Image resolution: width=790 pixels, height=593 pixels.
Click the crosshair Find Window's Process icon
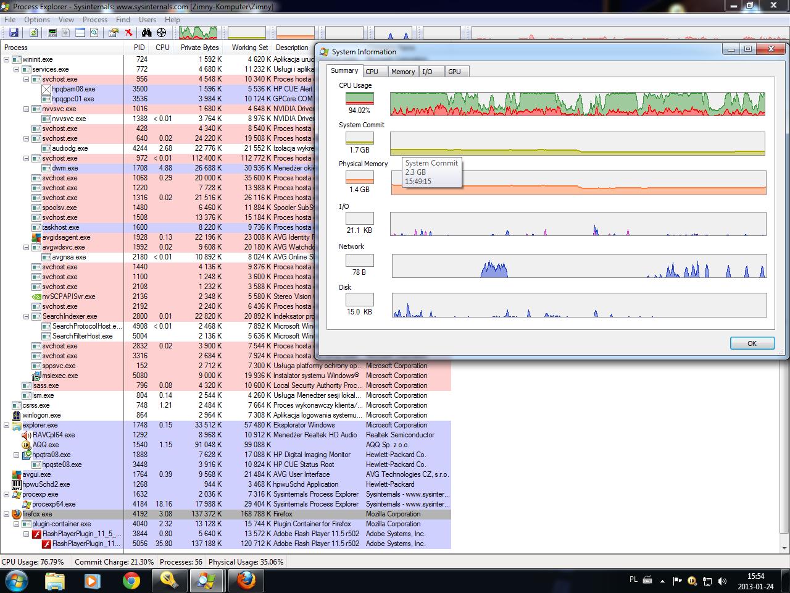pos(162,33)
